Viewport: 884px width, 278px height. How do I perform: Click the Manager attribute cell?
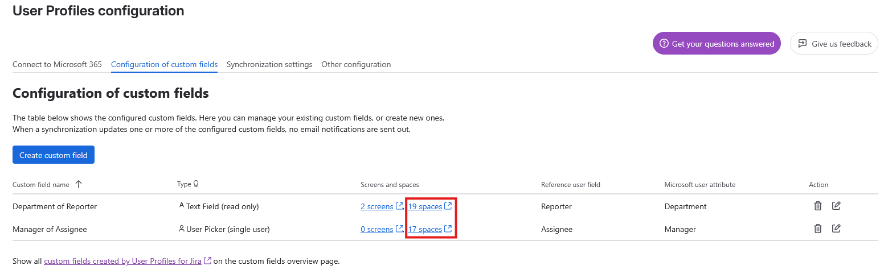point(680,229)
